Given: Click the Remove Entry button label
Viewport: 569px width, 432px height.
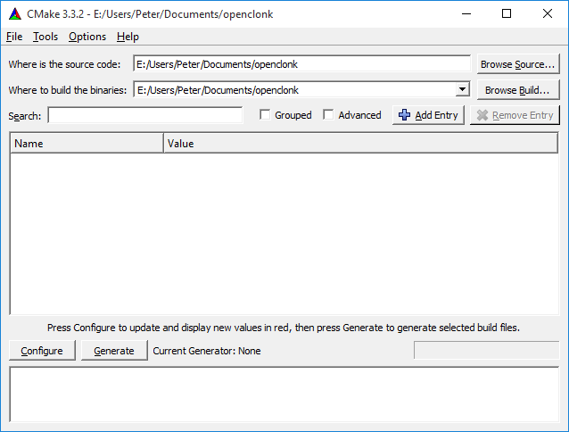Looking at the screenshot, I should [523, 115].
